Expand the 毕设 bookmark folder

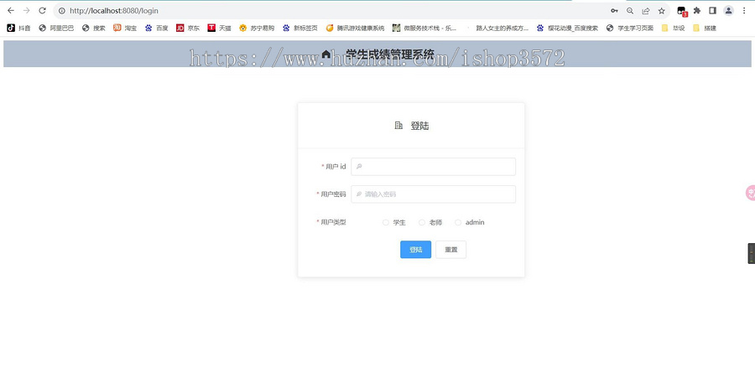pyautogui.click(x=673, y=28)
